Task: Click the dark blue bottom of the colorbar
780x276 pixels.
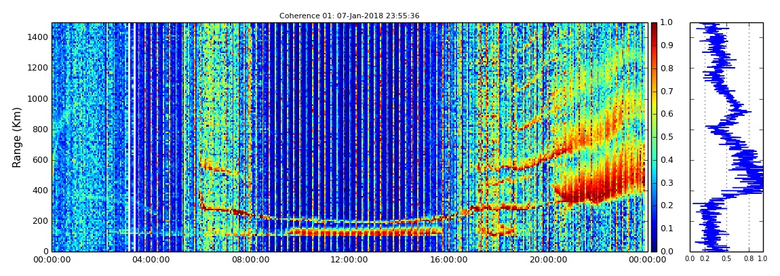Action: [654, 246]
